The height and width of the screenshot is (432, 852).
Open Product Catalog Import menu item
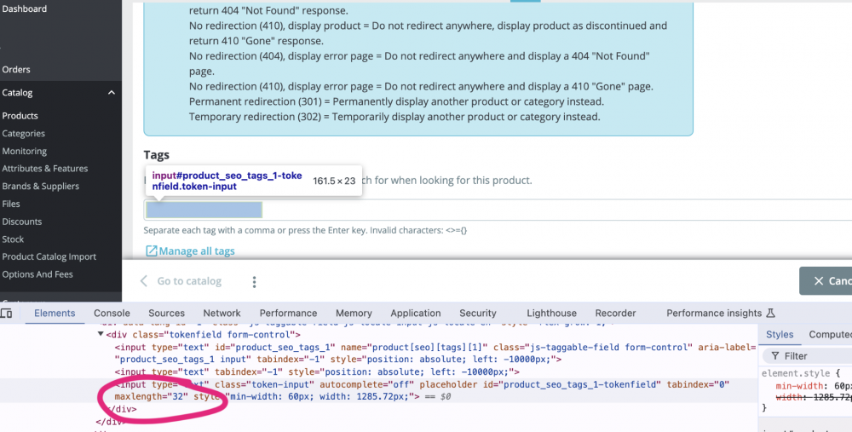pyautogui.click(x=49, y=256)
